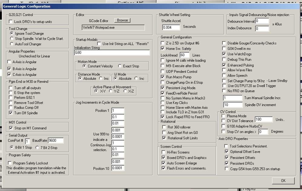Choose the AutoTool Changer option

tap(12, 44)
